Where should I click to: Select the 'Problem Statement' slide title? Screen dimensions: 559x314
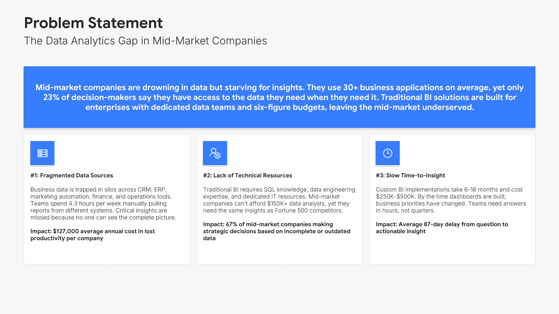pos(93,23)
